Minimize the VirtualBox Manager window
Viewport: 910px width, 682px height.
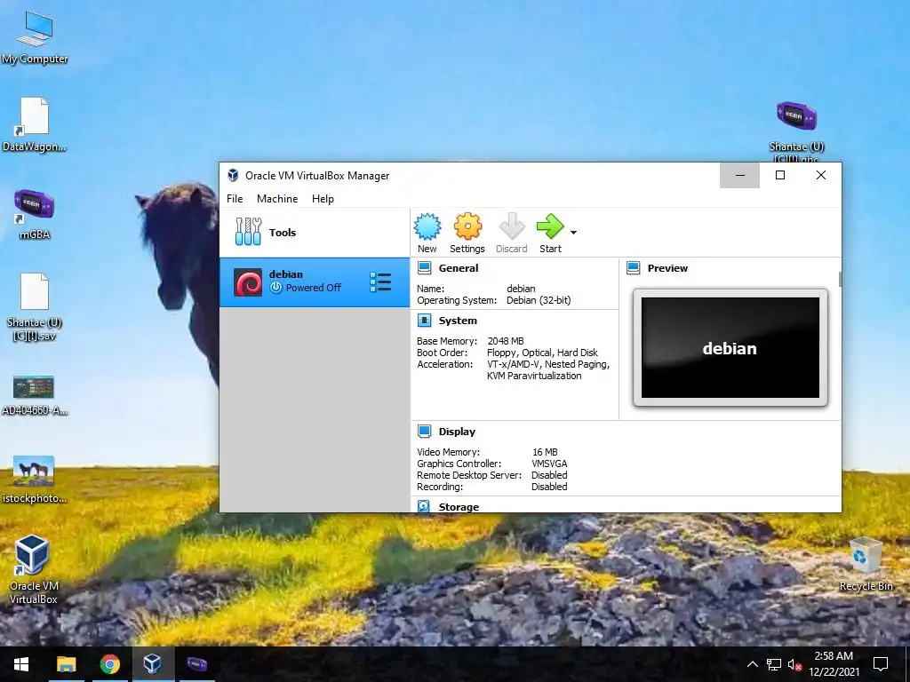tap(739, 175)
